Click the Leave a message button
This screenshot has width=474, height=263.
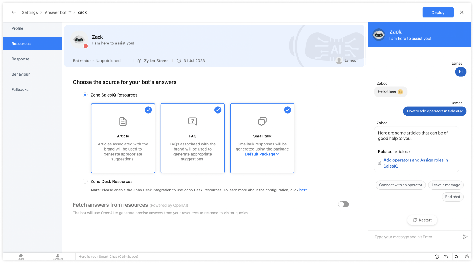[446, 185]
